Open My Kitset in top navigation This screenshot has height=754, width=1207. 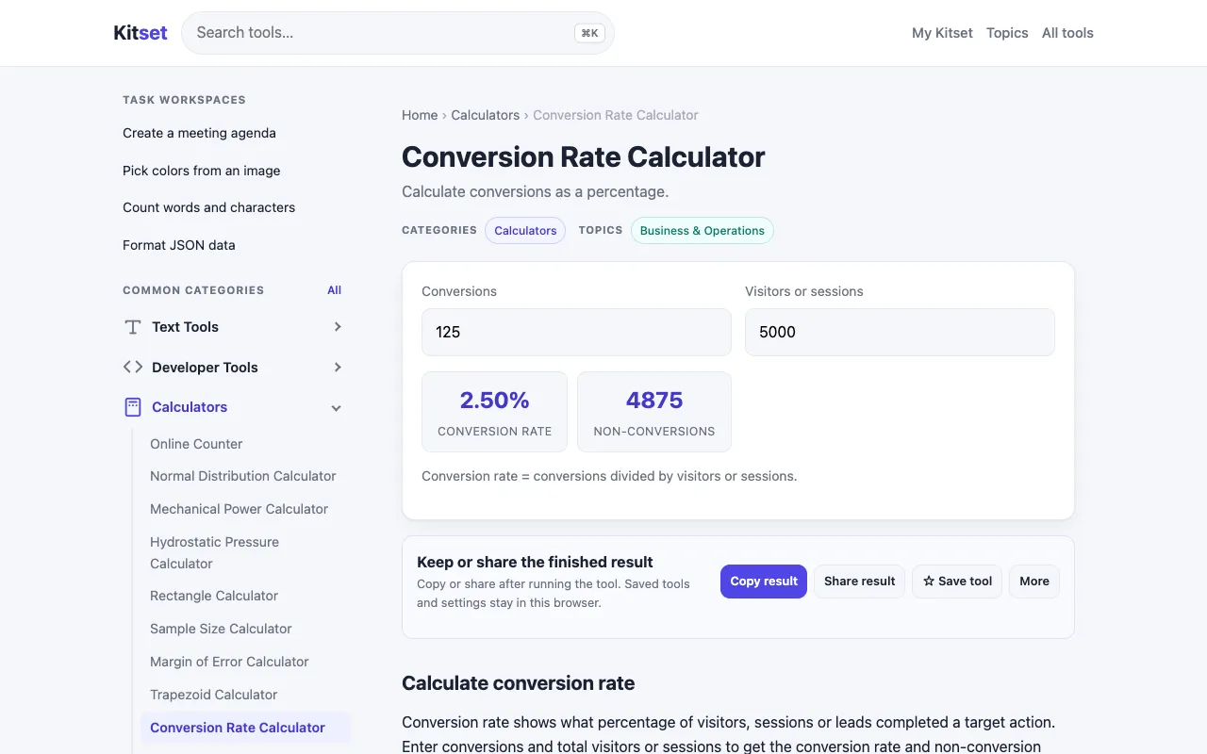pos(942,33)
